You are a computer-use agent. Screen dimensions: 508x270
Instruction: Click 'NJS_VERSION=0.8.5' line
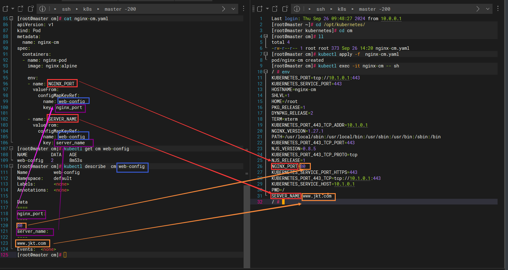[294, 149]
